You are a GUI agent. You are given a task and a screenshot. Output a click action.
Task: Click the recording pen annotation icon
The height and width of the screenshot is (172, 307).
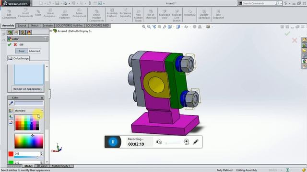pyautogui.click(x=196, y=142)
